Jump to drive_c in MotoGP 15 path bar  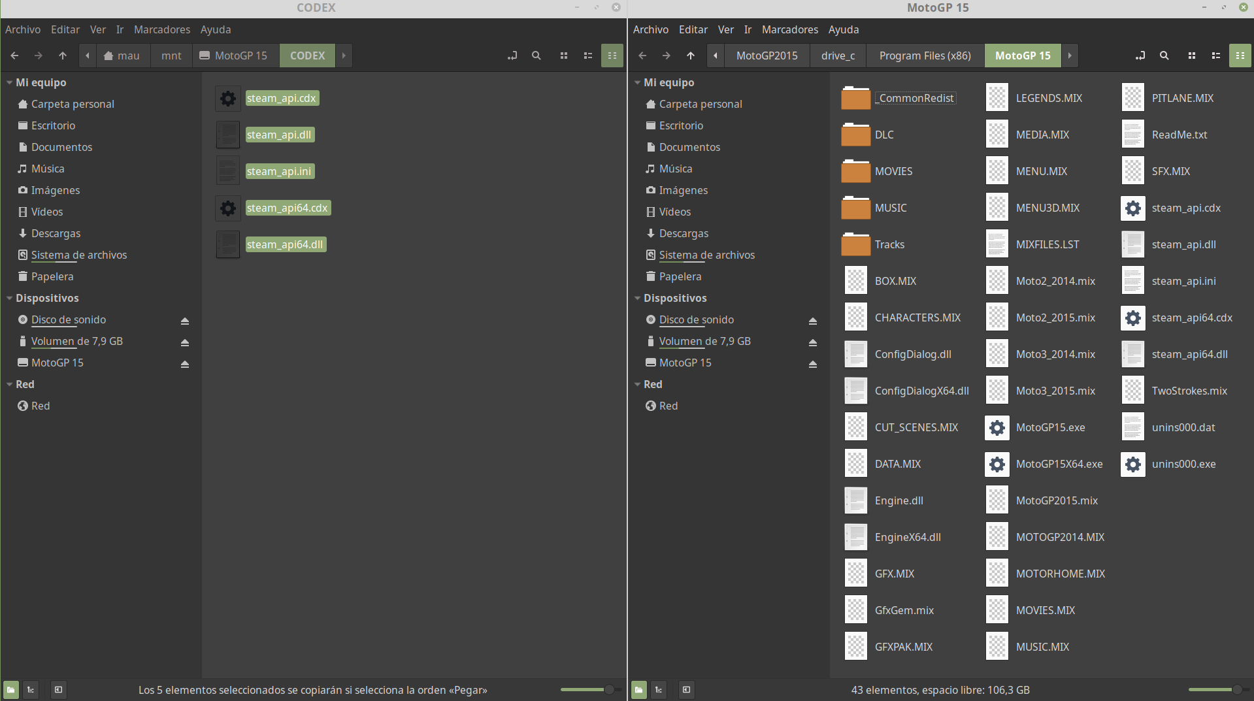(x=838, y=56)
